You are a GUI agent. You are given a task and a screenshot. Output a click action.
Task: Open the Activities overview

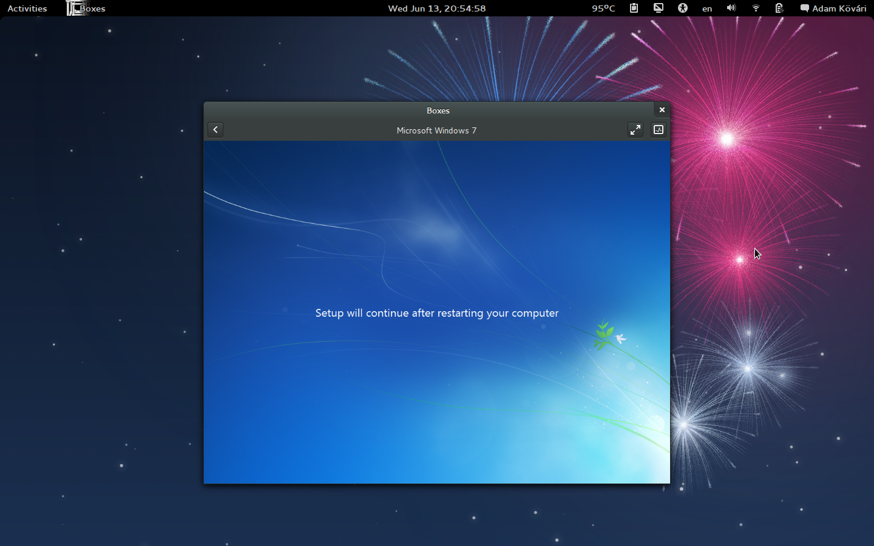[x=27, y=8]
